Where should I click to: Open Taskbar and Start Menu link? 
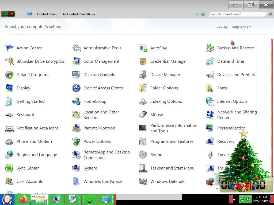(172, 168)
